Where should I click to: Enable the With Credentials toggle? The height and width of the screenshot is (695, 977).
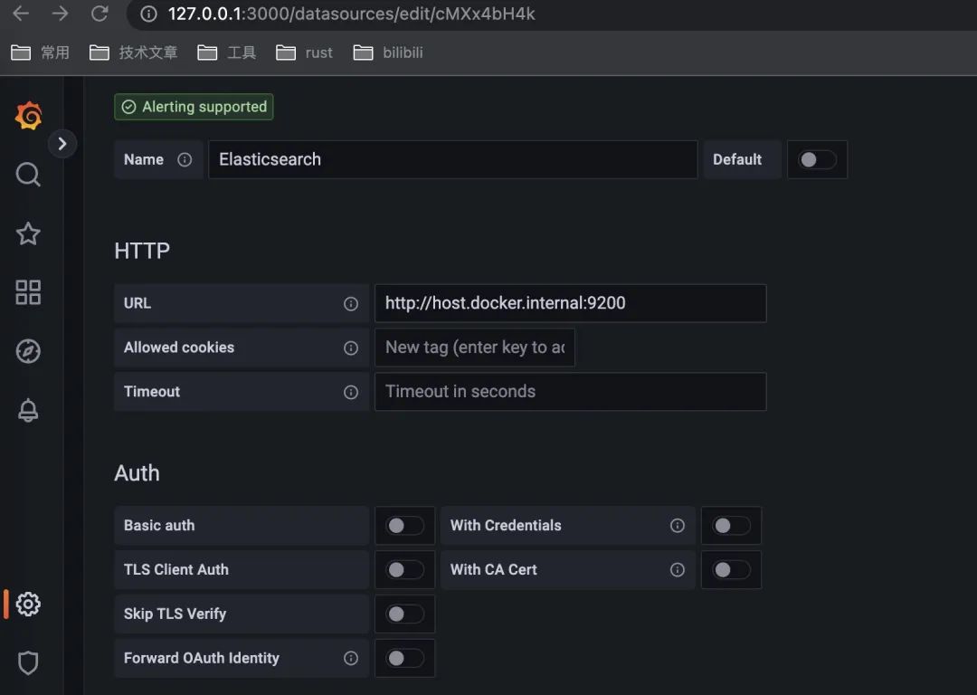click(x=731, y=526)
